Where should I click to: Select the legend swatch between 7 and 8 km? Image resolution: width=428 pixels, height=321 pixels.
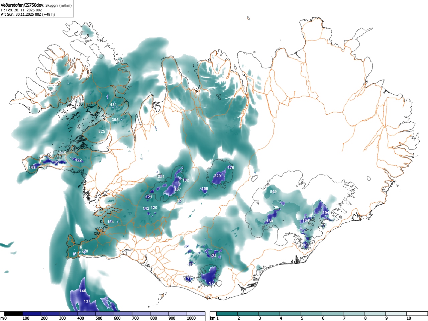(x=354, y=314)
